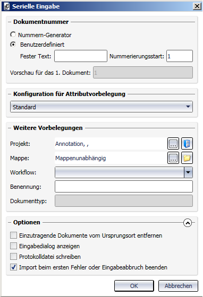Open project browse ellipsis button
Screen dimensions: 203x297
coord(173,144)
